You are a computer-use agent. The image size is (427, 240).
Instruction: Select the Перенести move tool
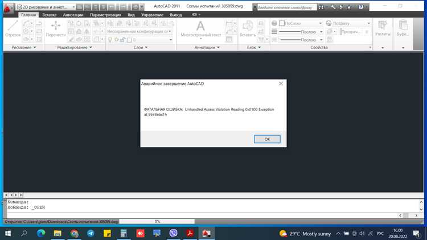[56, 29]
